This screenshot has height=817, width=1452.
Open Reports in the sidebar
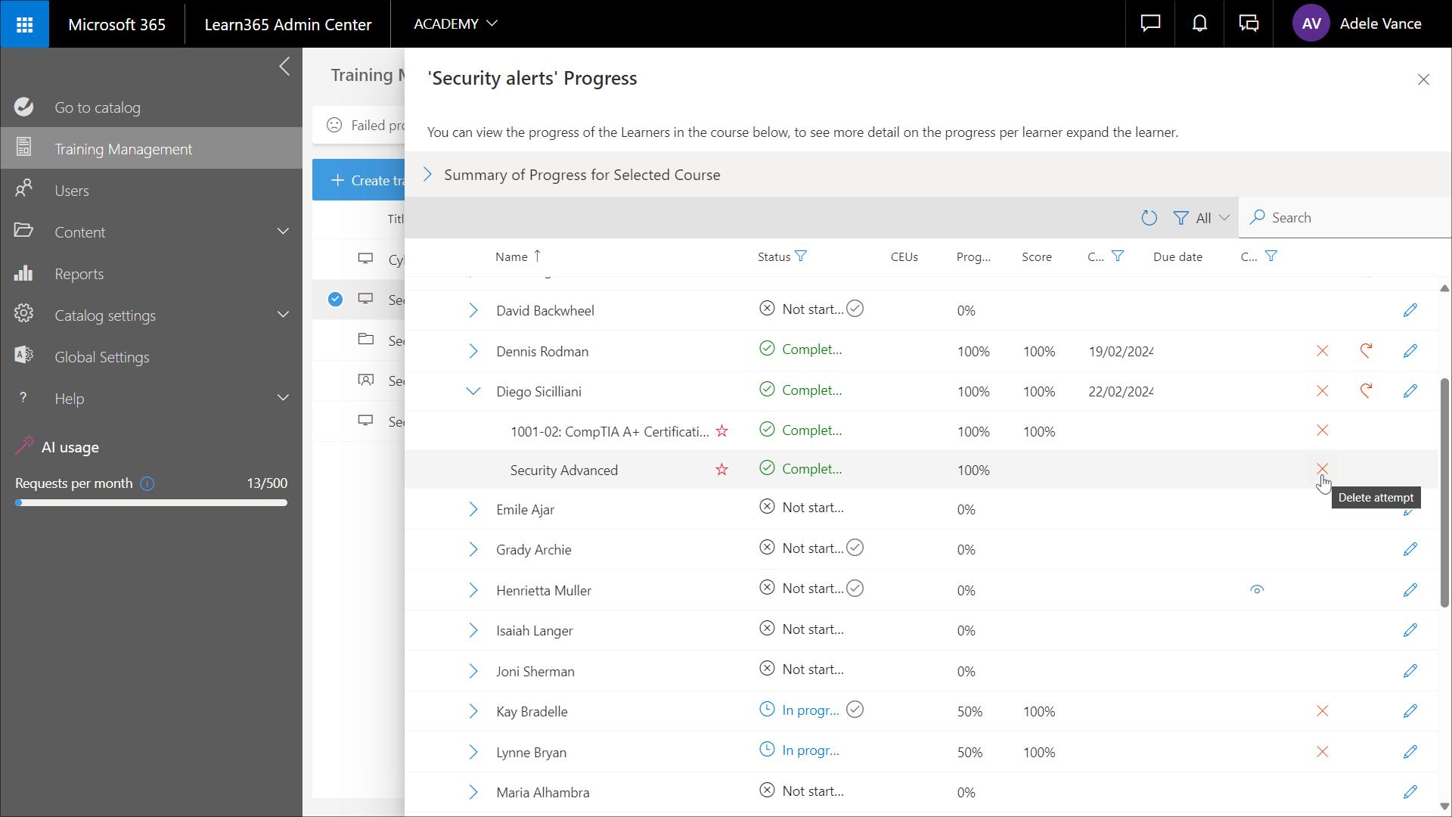79,274
